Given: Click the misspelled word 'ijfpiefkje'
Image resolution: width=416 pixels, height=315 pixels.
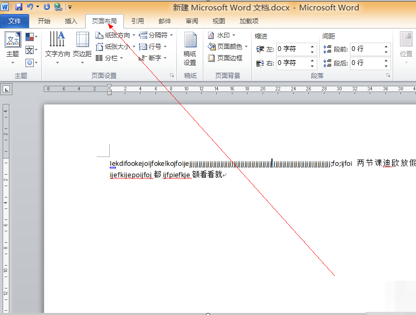Looking at the screenshot, I should 176,175.
